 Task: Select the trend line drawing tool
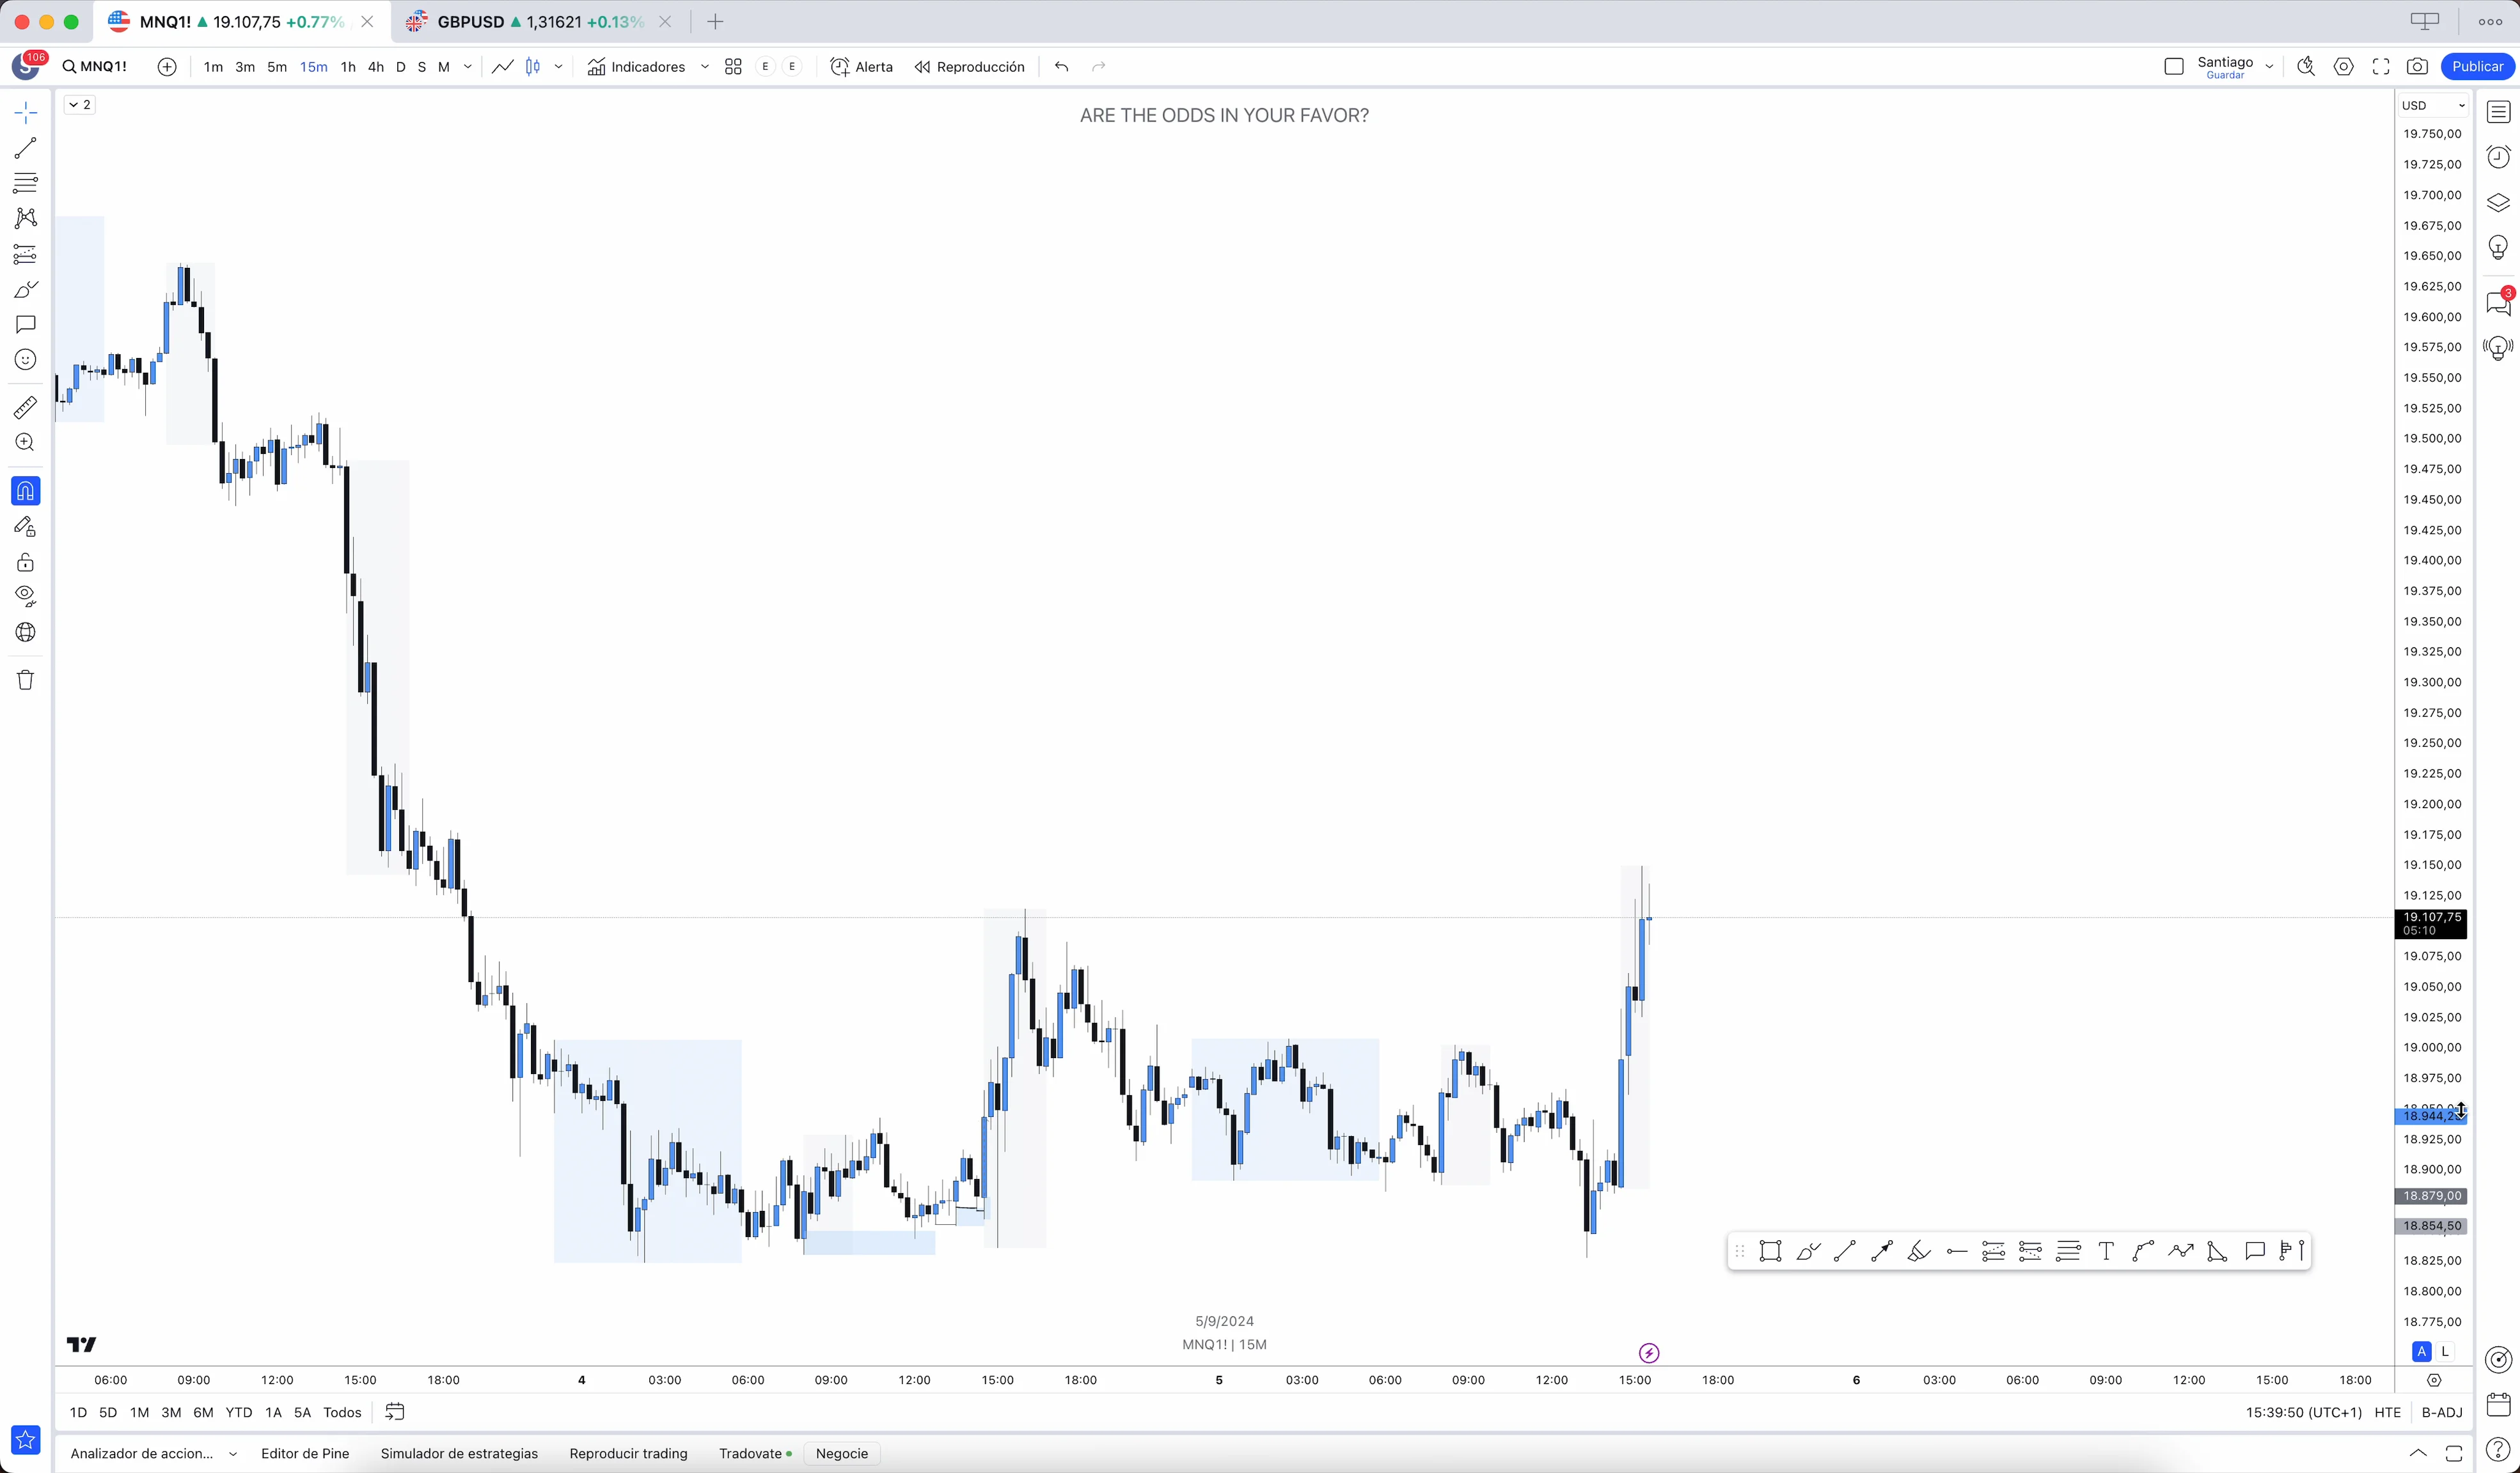25,148
